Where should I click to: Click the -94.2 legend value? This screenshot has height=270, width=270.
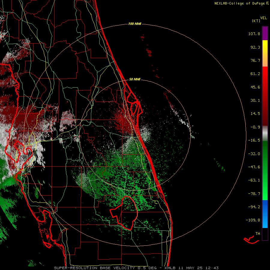pos(254,207)
